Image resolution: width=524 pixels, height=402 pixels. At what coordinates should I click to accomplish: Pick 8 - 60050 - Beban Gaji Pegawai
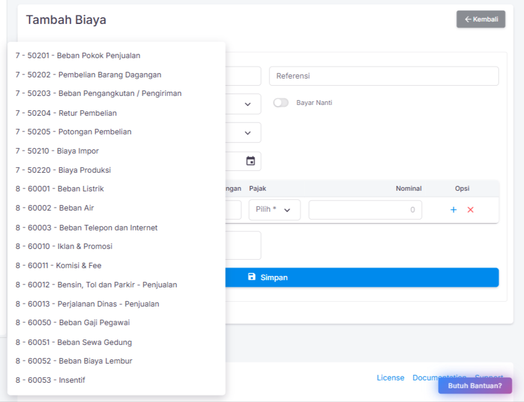[73, 323]
